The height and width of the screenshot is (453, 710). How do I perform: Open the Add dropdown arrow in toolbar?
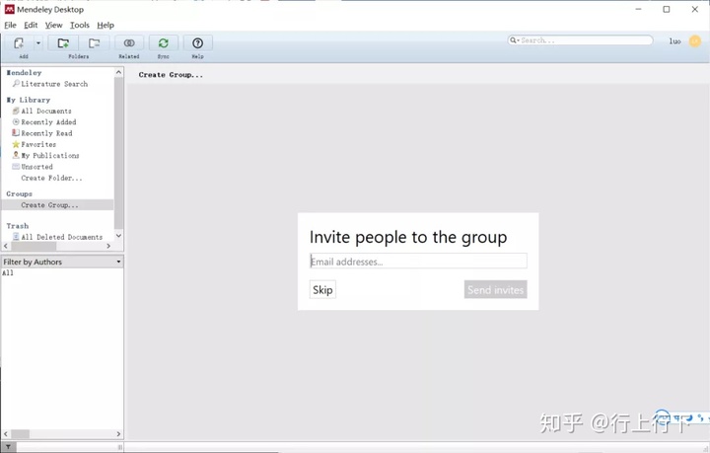(38, 43)
